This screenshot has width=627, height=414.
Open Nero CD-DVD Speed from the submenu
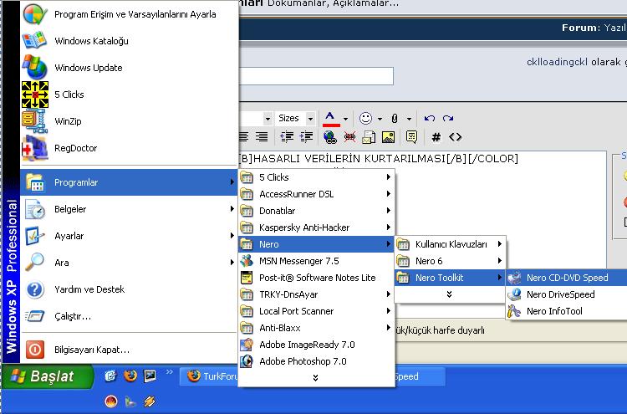566,278
